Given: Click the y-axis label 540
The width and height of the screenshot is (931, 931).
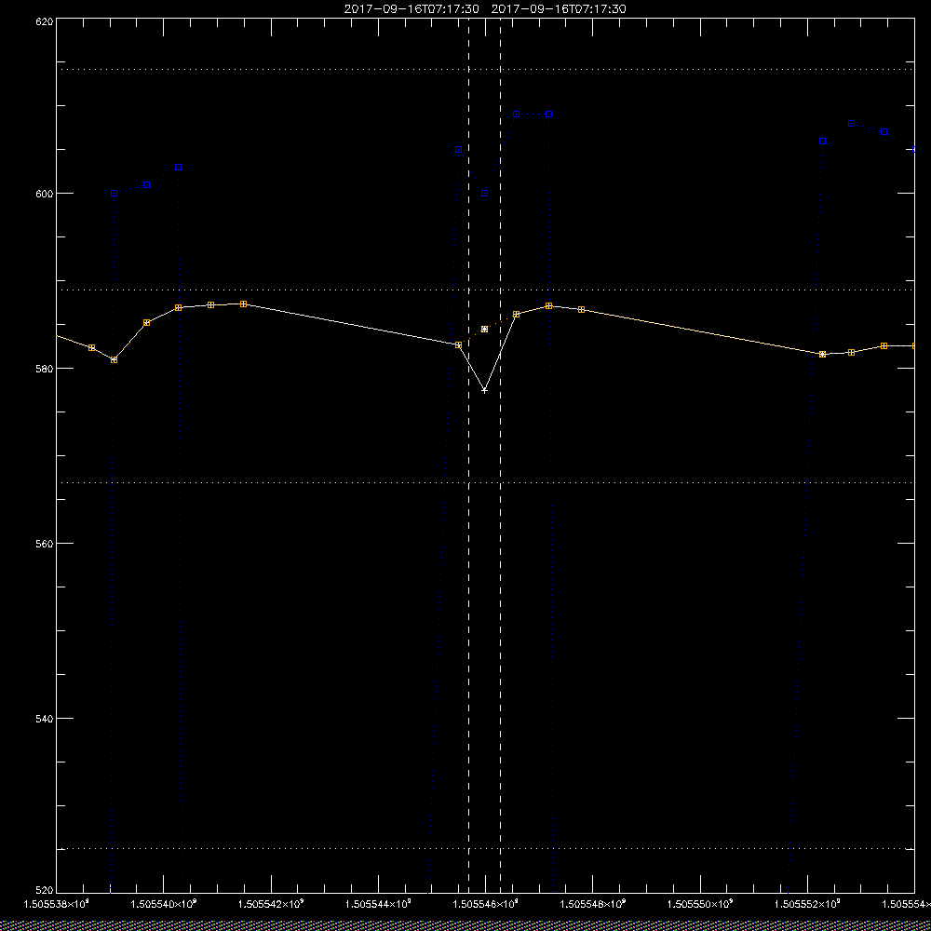Looking at the screenshot, I should pos(45,719).
